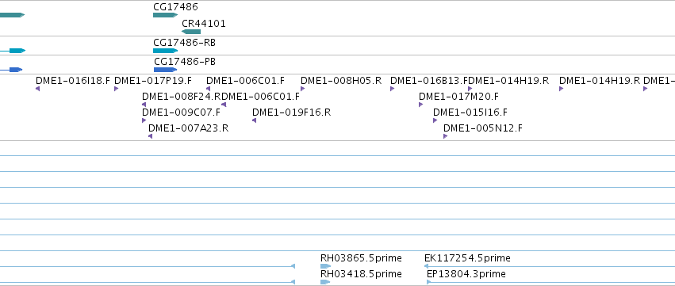Click the CR44101 gene arrow glyph

191,32
